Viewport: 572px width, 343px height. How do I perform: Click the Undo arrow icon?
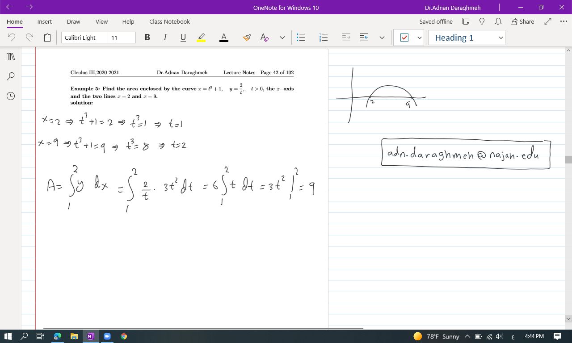click(x=12, y=38)
